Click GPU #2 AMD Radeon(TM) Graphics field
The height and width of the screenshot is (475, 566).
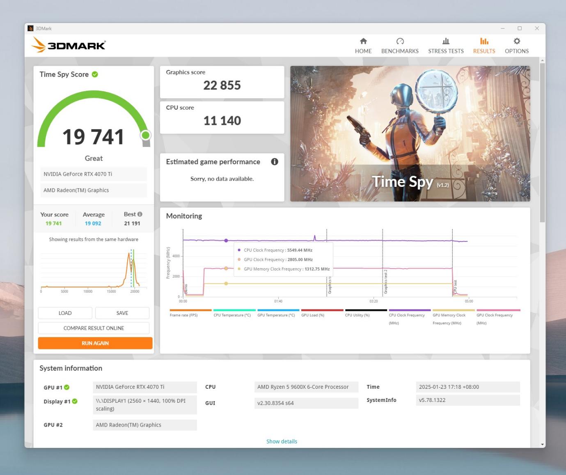145,425
